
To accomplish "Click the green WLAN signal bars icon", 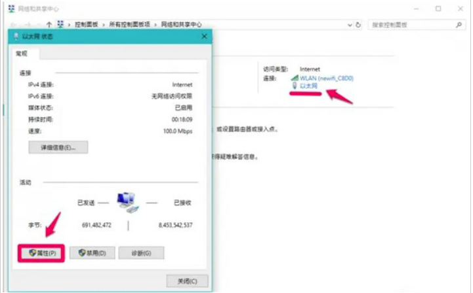I will coord(295,78).
